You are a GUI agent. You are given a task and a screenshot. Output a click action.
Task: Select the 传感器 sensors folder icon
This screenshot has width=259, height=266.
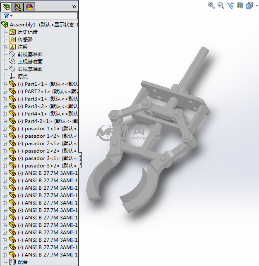pyautogui.click(x=12, y=39)
